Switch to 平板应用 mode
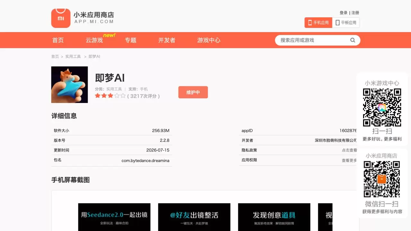The height and width of the screenshot is (231, 411). tap(346, 22)
